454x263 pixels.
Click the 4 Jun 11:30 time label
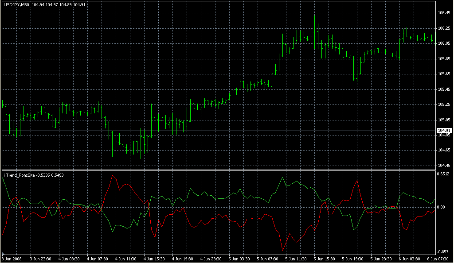tap(125, 259)
